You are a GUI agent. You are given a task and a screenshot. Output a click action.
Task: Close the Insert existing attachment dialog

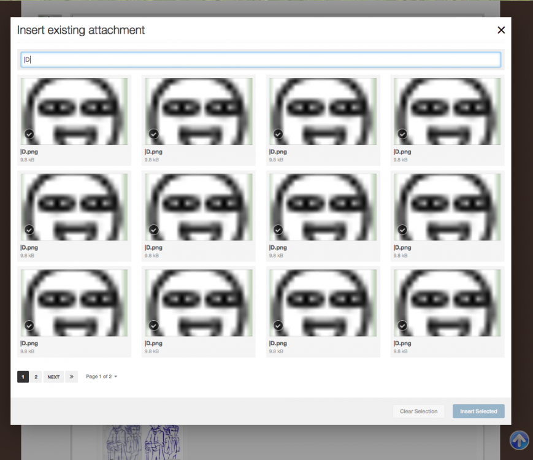tap(501, 29)
